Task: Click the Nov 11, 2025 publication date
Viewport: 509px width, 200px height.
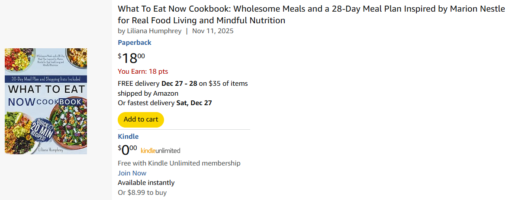Action: (213, 31)
